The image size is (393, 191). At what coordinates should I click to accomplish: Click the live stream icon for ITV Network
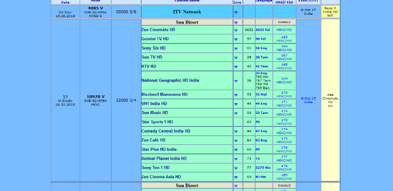236,12
